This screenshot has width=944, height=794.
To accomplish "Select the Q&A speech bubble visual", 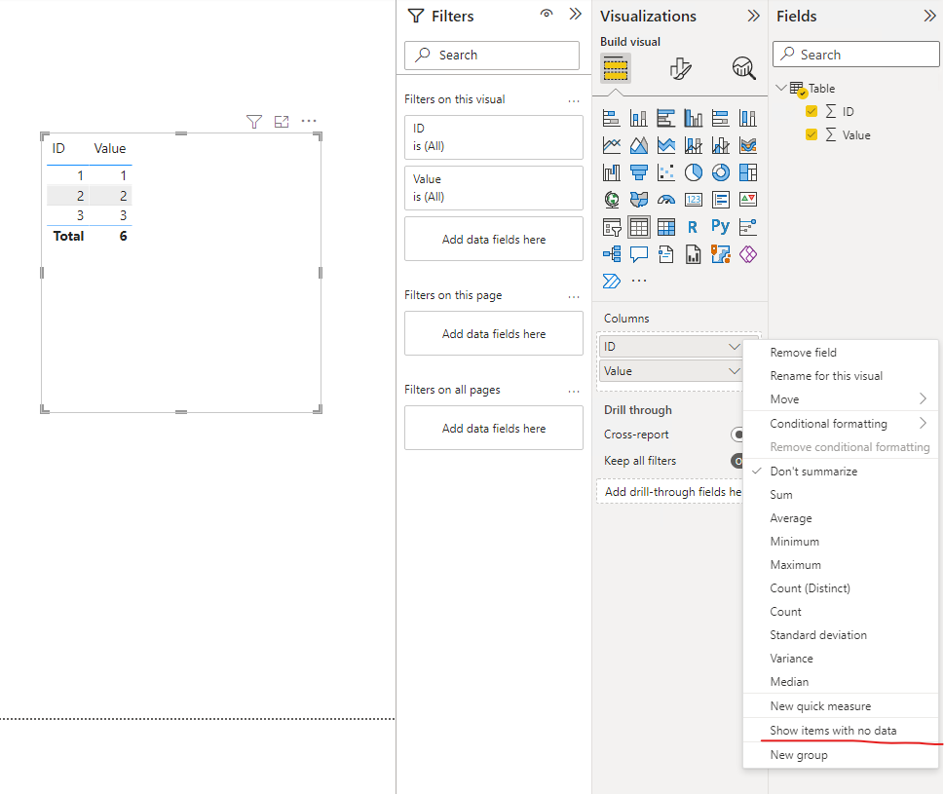I will [639, 254].
